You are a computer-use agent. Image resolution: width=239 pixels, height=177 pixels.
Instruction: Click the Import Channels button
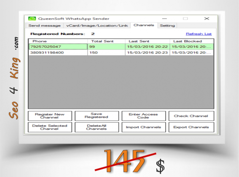point(144,127)
